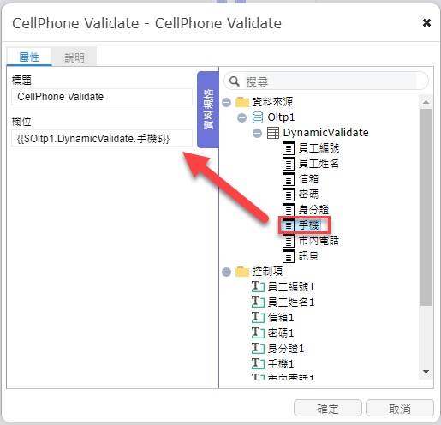This screenshot has width=441, height=425.
Task: Click the DynamicValidate table icon
Action: [273, 133]
